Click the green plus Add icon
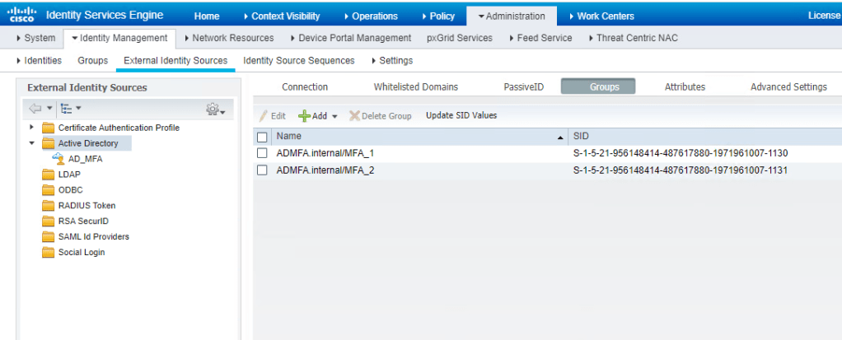The image size is (842, 340). pyautogui.click(x=304, y=116)
